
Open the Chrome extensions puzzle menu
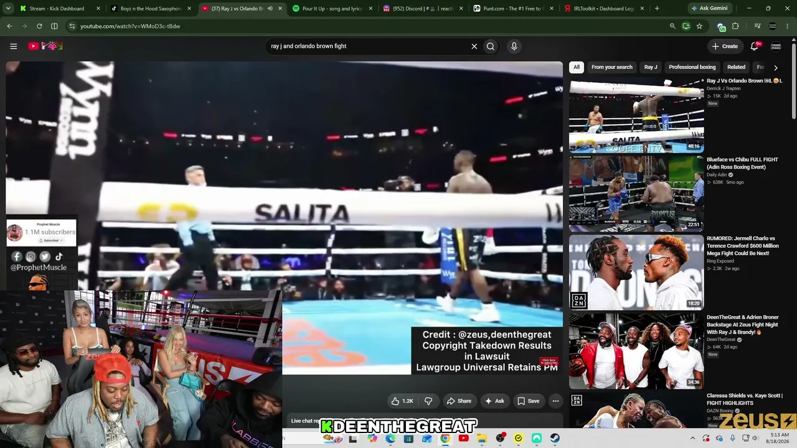coord(735,26)
